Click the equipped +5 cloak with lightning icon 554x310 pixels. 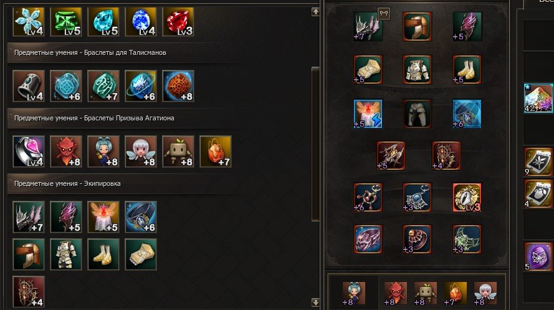[368, 114]
